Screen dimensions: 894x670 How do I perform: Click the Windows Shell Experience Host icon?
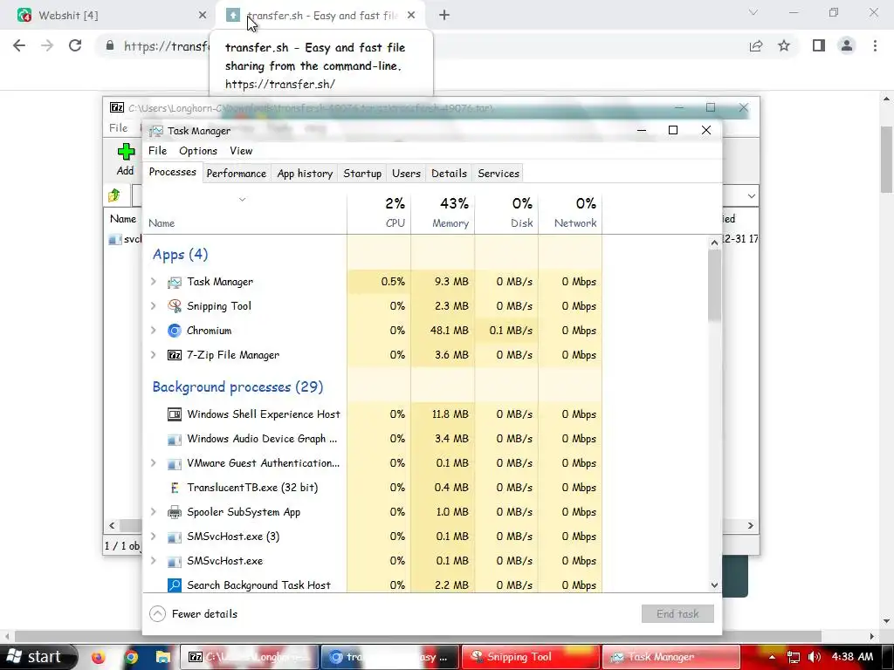[x=174, y=414]
